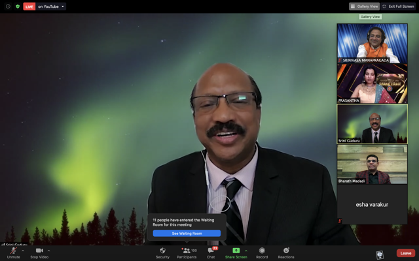Screen dimensions: 419x261
Task: Click the waiting room notification text
Action: pyautogui.click(x=183, y=223)
